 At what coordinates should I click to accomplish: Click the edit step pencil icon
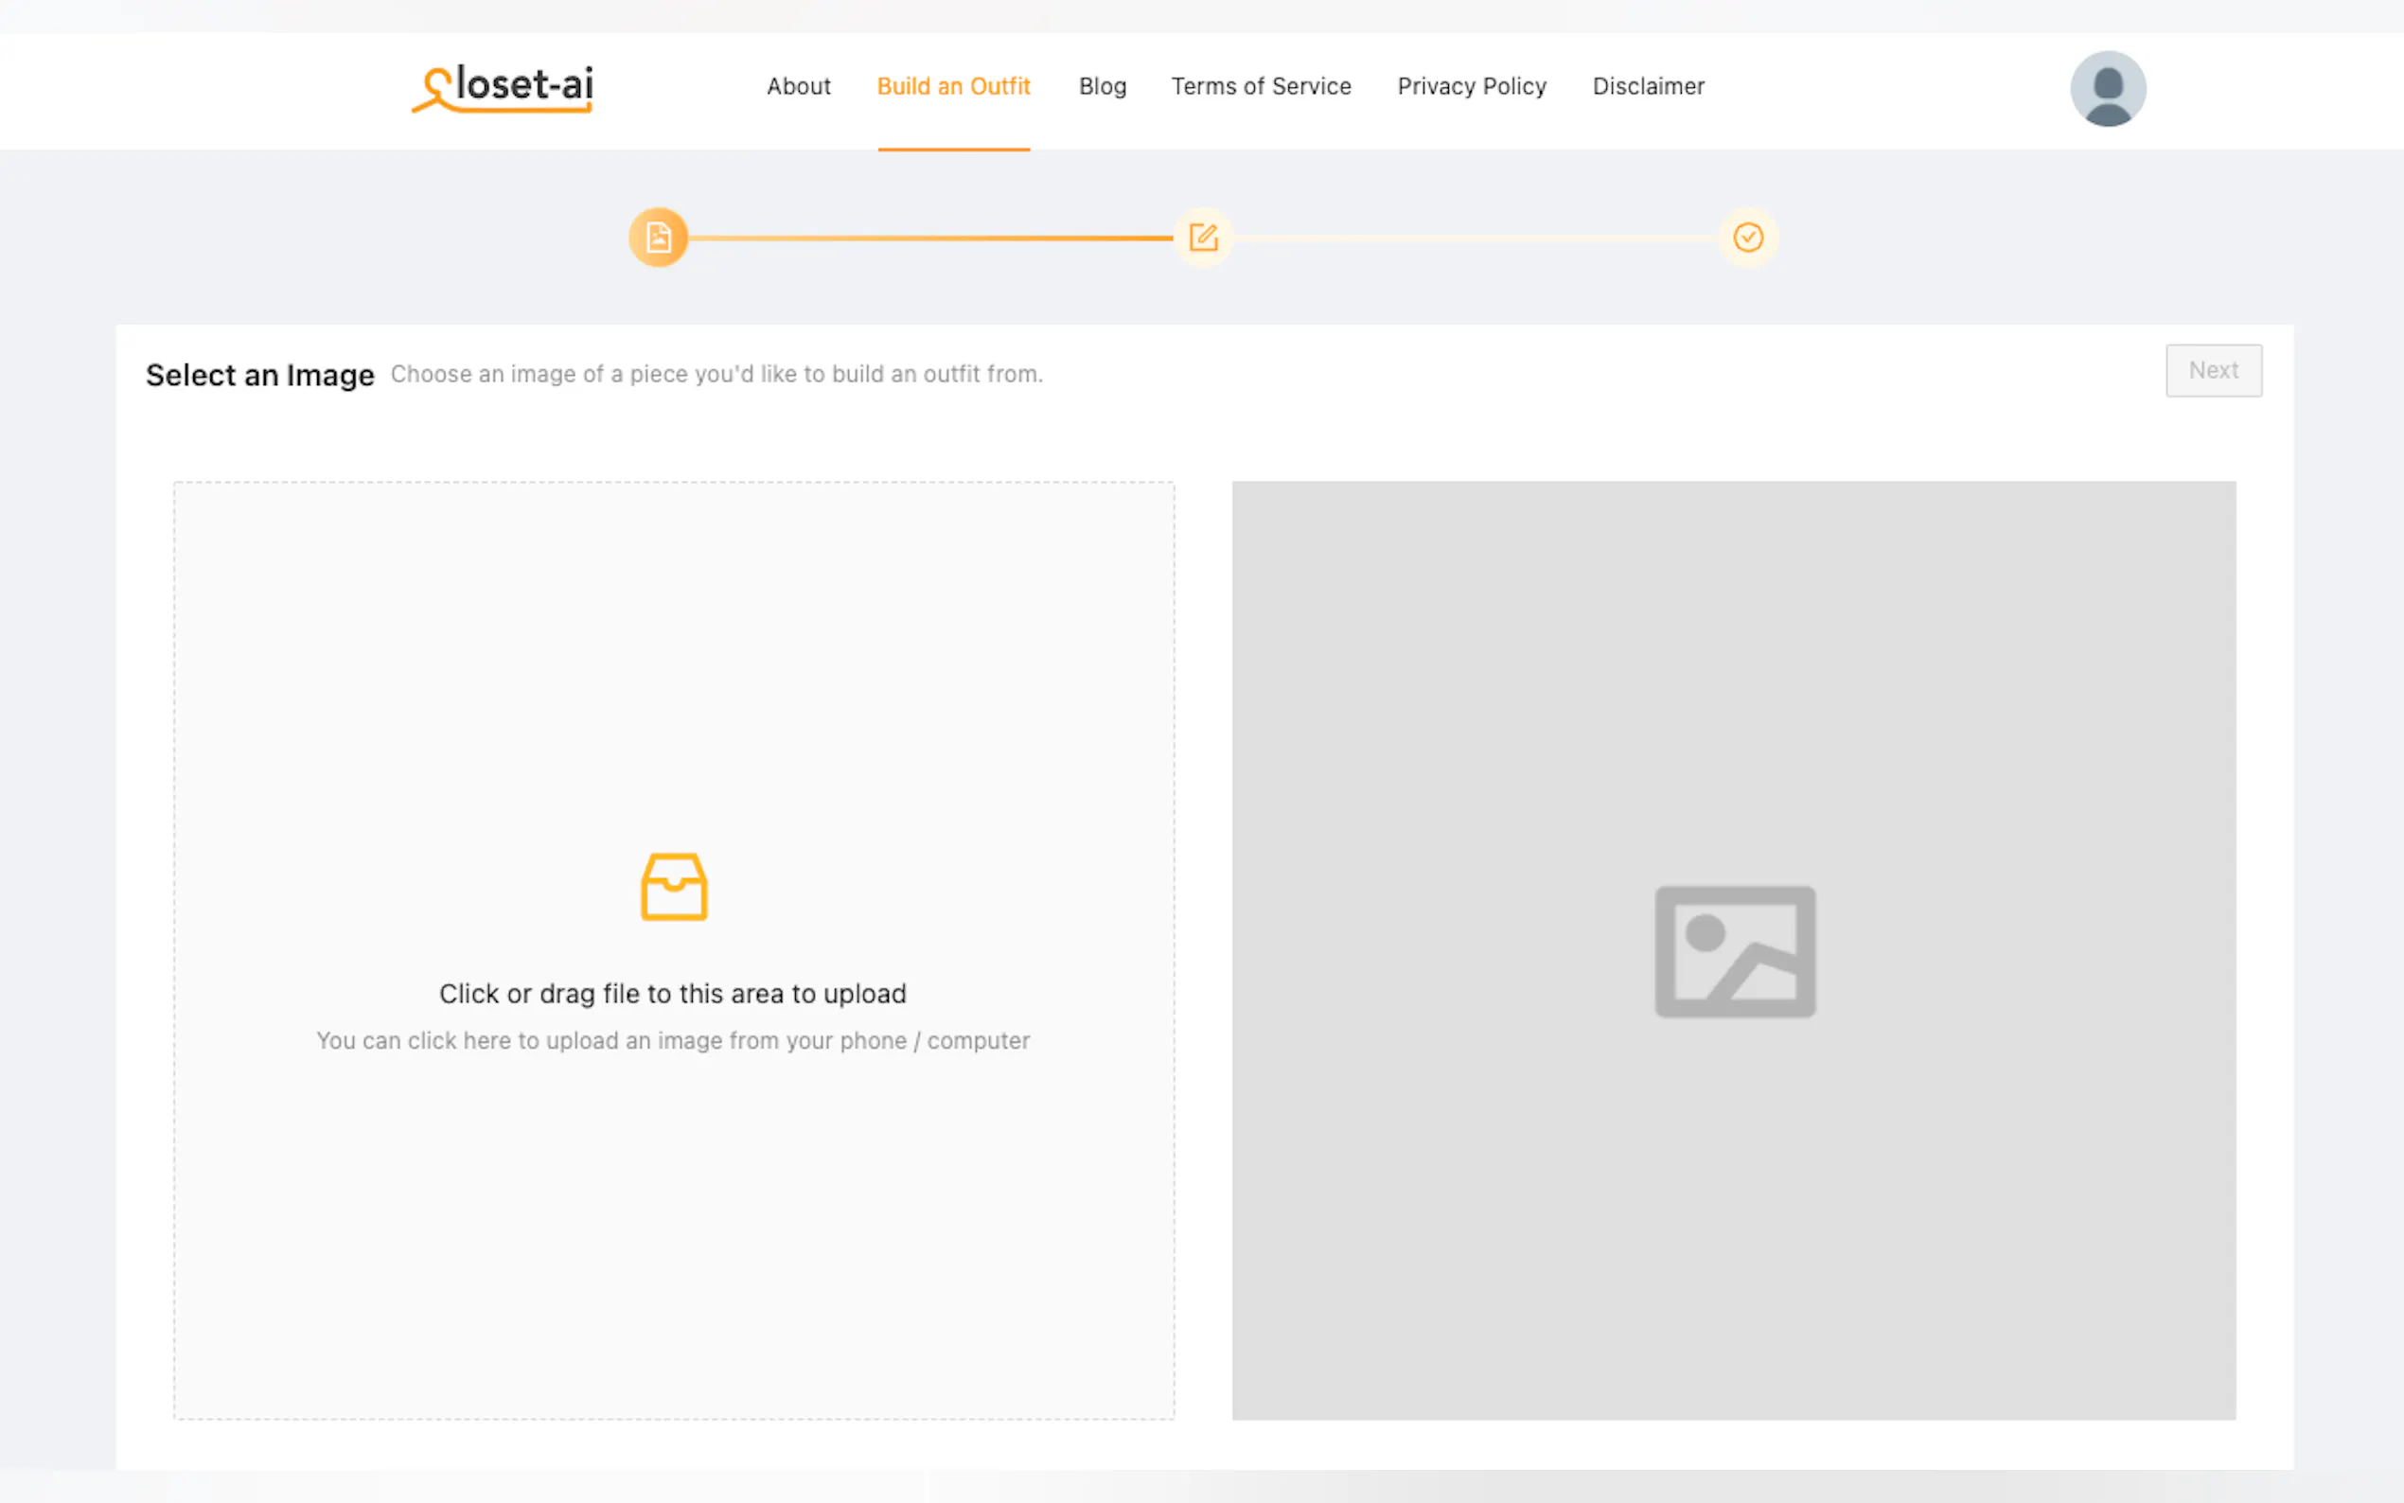click(1203, 238)
